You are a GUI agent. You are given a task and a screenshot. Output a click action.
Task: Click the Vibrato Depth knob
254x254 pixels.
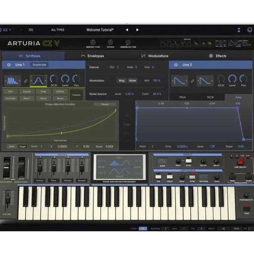point(203,161)
